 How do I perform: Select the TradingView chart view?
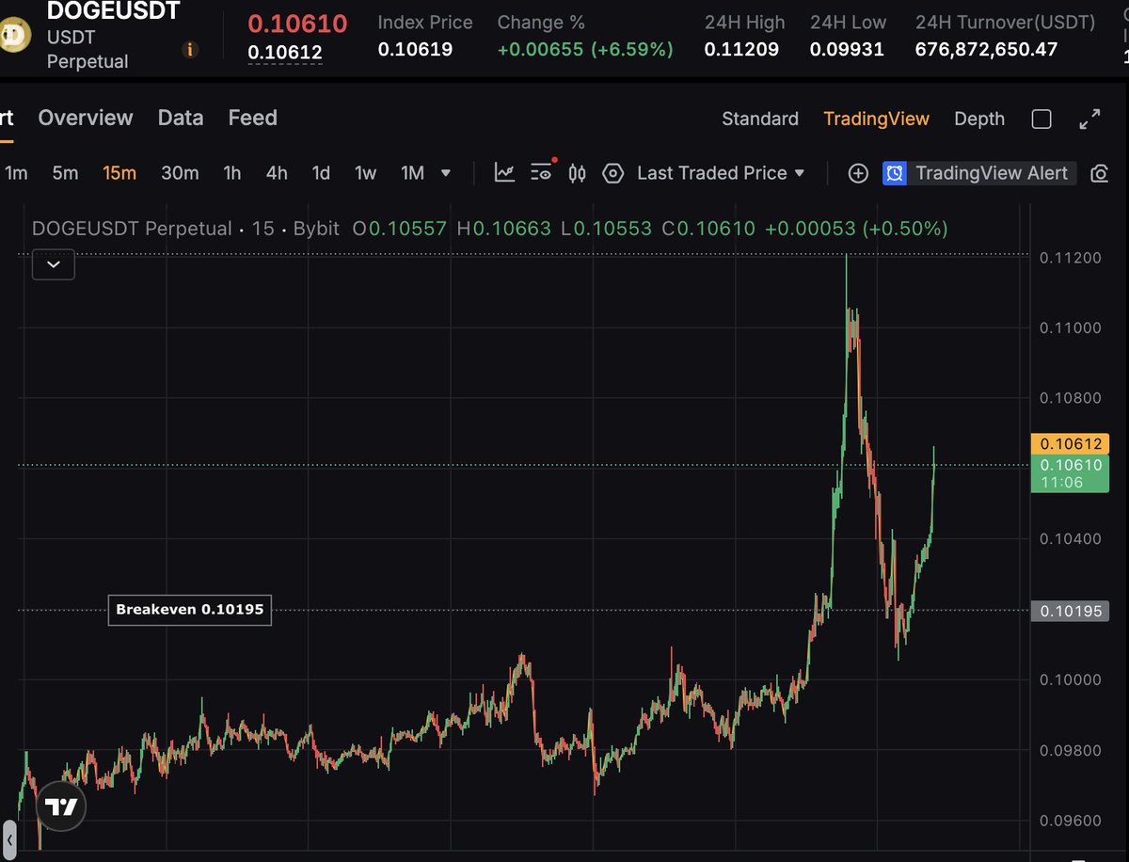[x=876, y=119]
